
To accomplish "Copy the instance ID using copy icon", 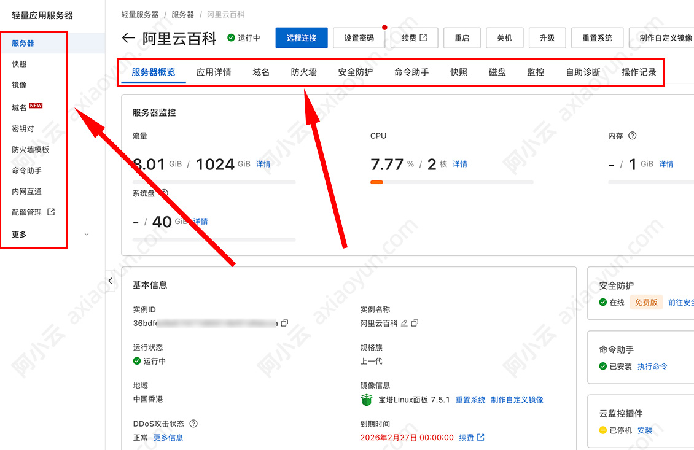I will tap(283, 322).
